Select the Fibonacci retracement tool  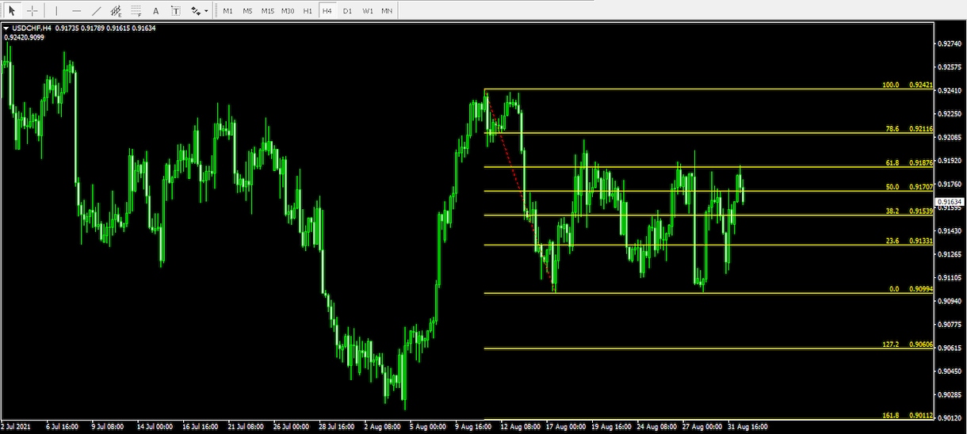[x=136, y=11]
